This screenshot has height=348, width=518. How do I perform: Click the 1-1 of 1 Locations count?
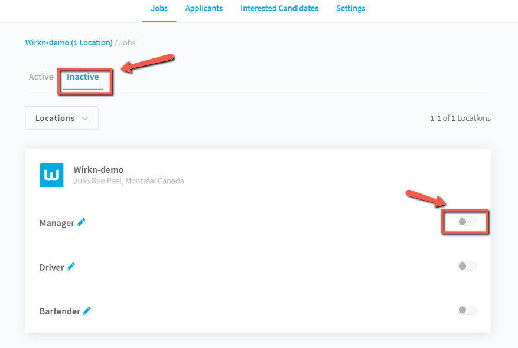coord(461,118)
